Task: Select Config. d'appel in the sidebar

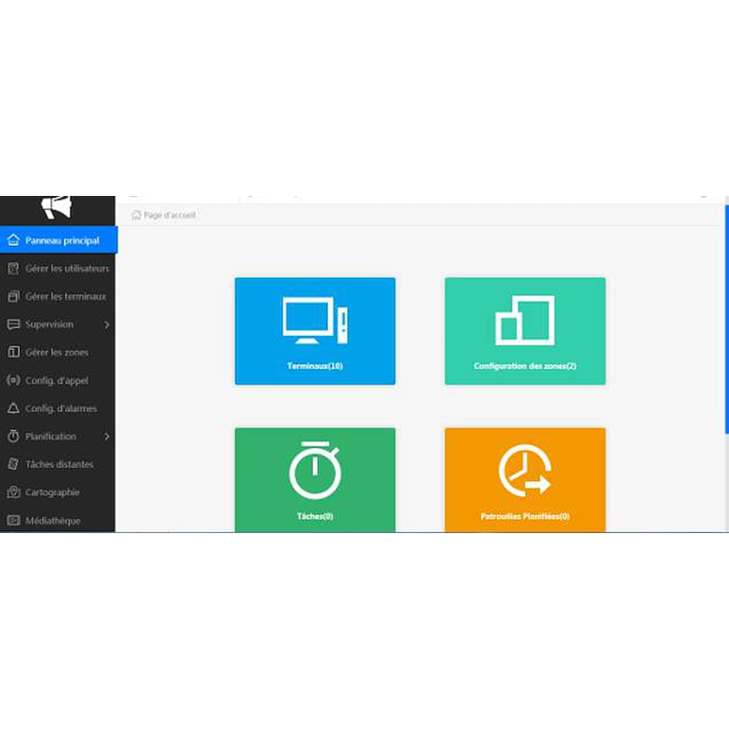Action: (x=56, y=380)
